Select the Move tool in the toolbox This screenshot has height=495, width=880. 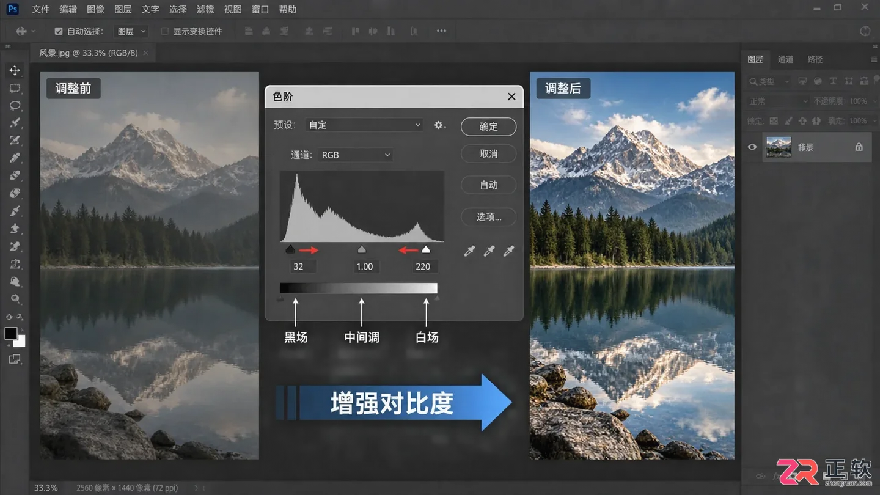coord(15,70)
